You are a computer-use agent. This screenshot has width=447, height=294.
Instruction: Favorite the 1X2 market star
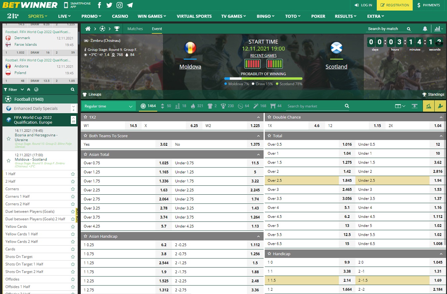click(x=85, y=117)
